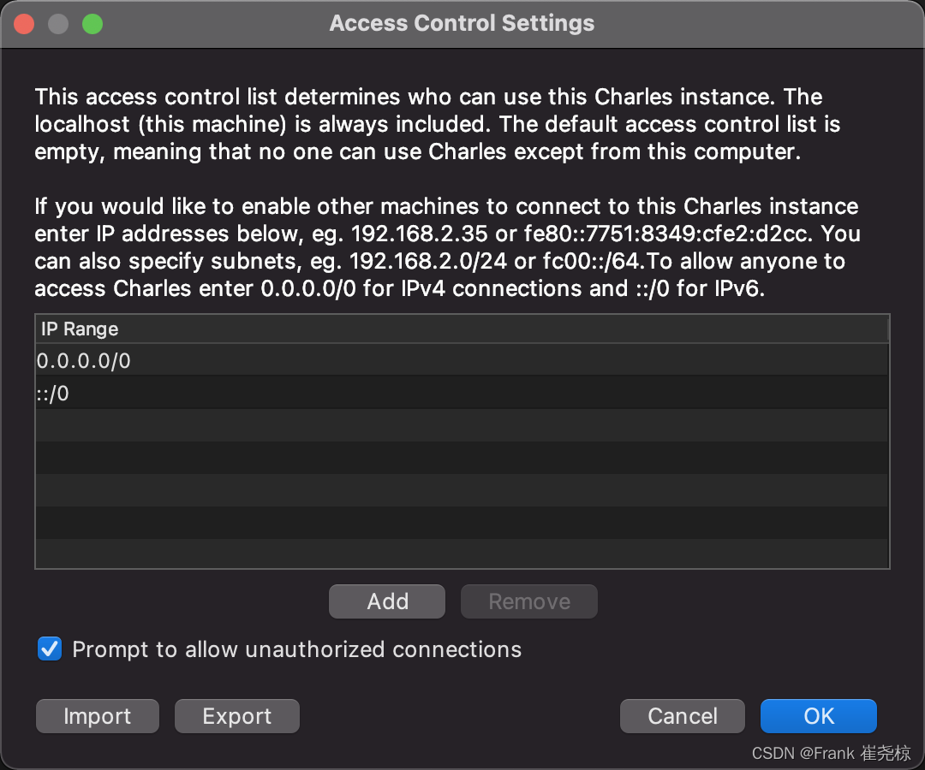925x770 pixels.
Task: Click the grey minimize window button
Action: [58, 24]
